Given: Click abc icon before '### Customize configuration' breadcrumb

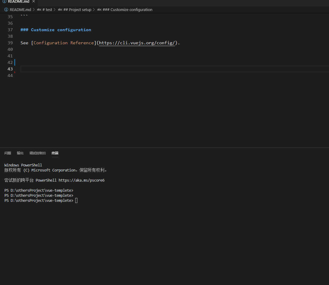Looking at the screenshot, I should (99, 10).
